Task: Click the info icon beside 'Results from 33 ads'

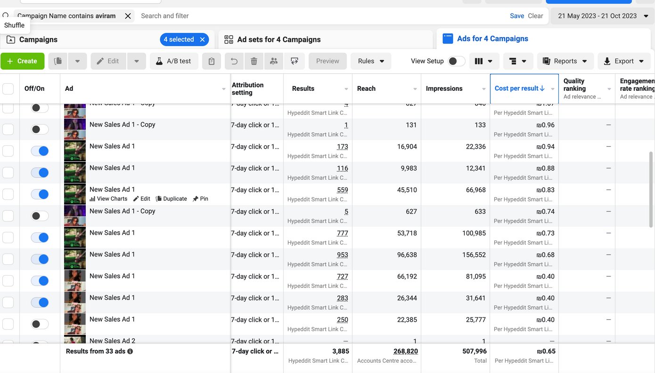Action: point(130,351)
